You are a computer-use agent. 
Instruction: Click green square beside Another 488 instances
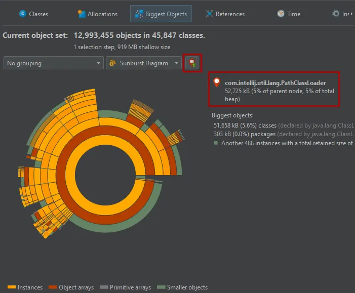tap(216, 143)
